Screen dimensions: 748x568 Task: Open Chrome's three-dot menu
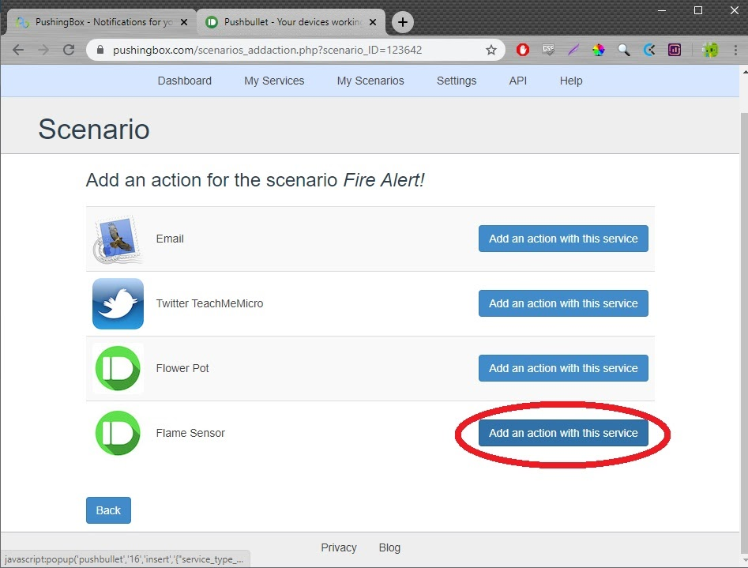(x=735, y=50)
